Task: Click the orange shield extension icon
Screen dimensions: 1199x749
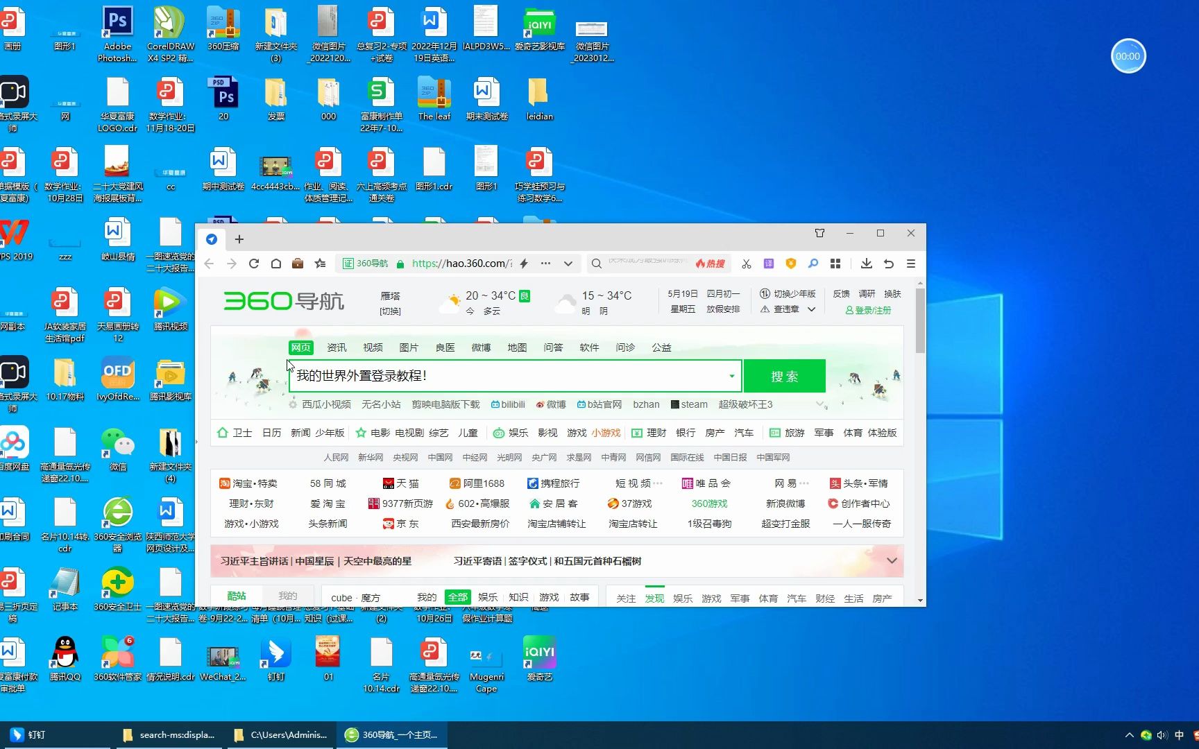Action: 791,264
